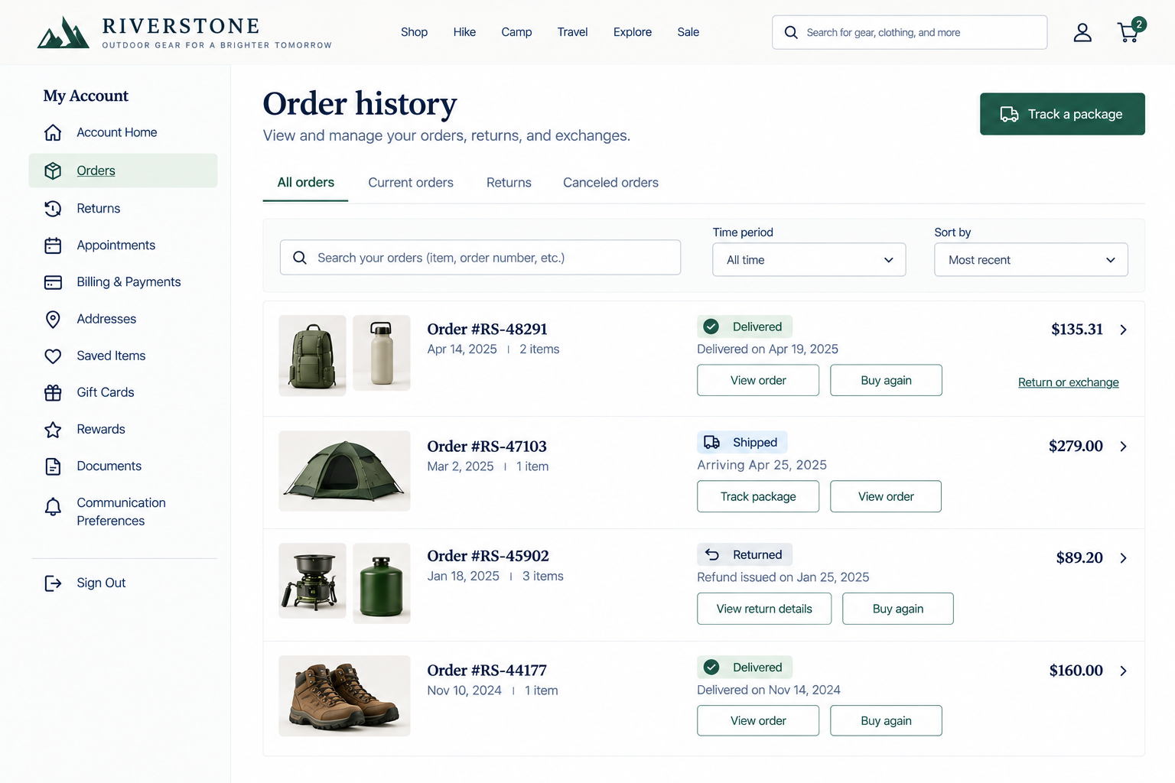
Task: Click Track package for order RS-47103
Action: click(x=758, y=496)
